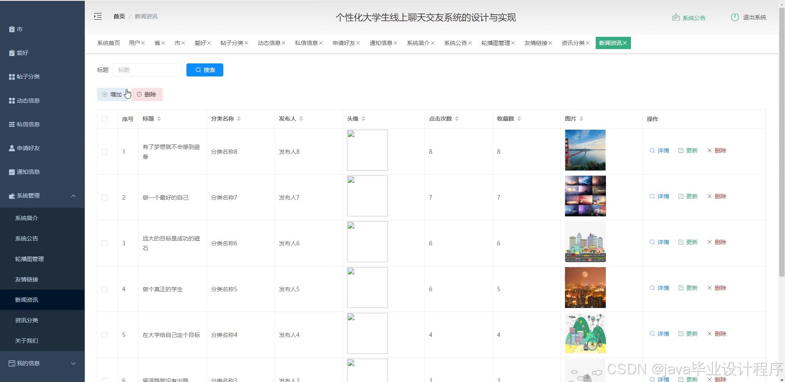Sort the table by 分类名称 column
The width and height of the screenshot is (785, 382).
pyautogui.click(x=239, y=119)
